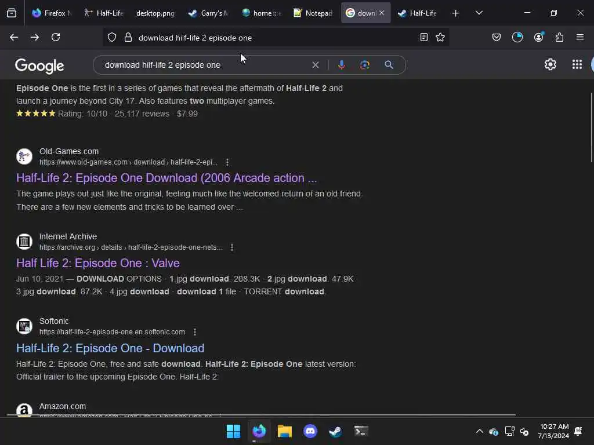Open more options for Softonic result
The image size is (594, 445).
click(195, 332)
